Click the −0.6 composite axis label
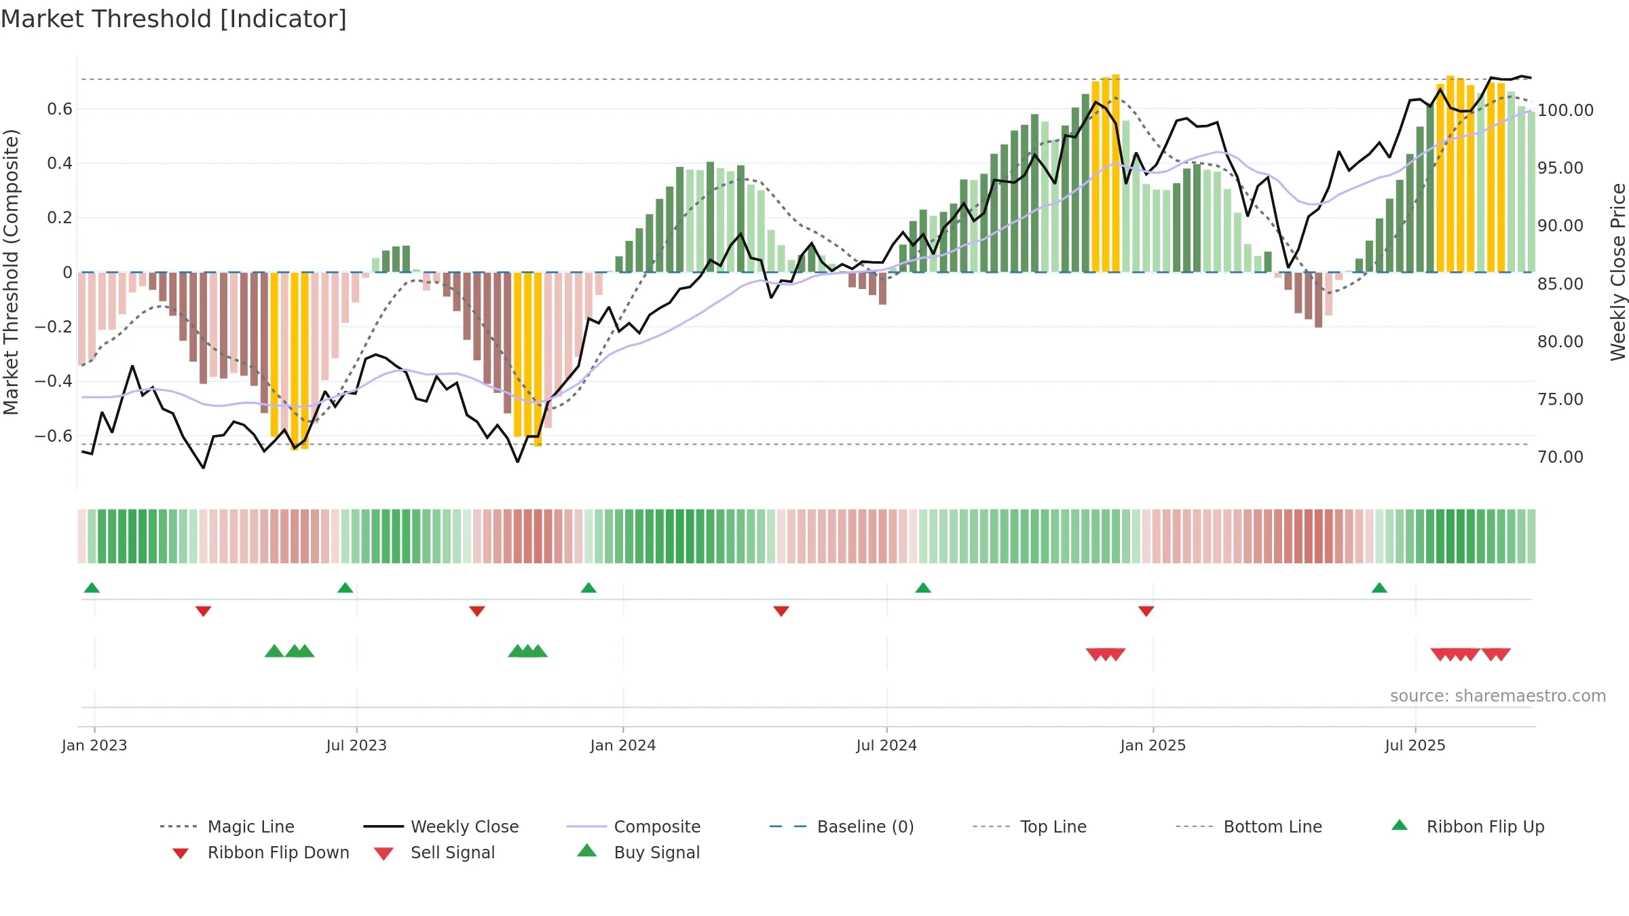Viewport: 1629px width, 916px height. click(54, 436)
